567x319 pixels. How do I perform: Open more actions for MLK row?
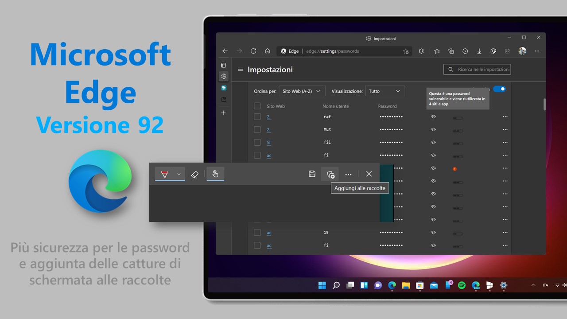point(505,130)
